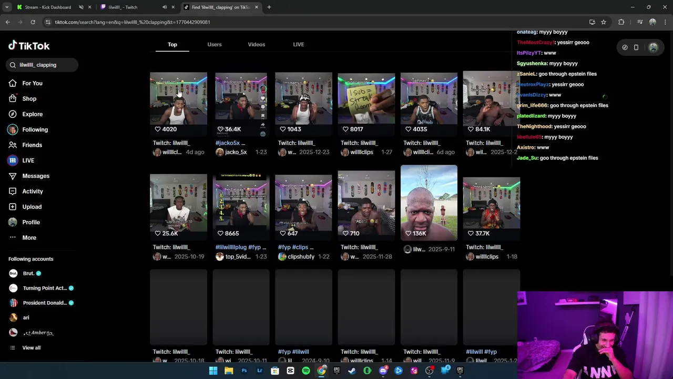Bookmark this page with star icon
Viewport: 673px width, 379px height.
coord(604,22)
